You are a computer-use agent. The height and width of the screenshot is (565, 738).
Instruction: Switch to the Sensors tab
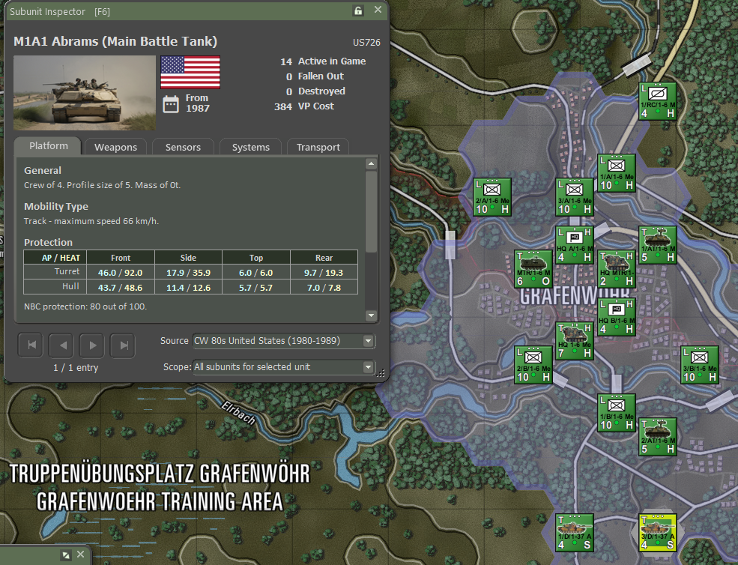(183, 148)
